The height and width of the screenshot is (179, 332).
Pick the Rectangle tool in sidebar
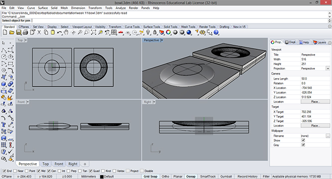tap(10, 64)
